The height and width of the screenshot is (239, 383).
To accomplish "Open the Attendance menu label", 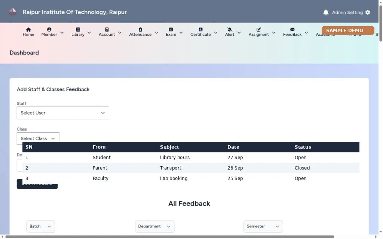I will [x=140, y=34].
